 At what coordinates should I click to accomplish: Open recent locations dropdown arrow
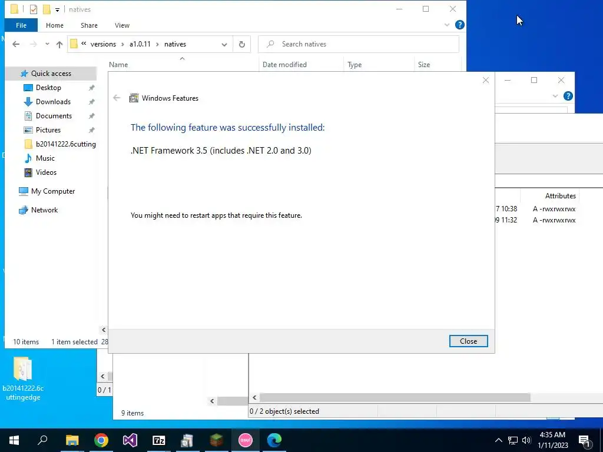47,44
